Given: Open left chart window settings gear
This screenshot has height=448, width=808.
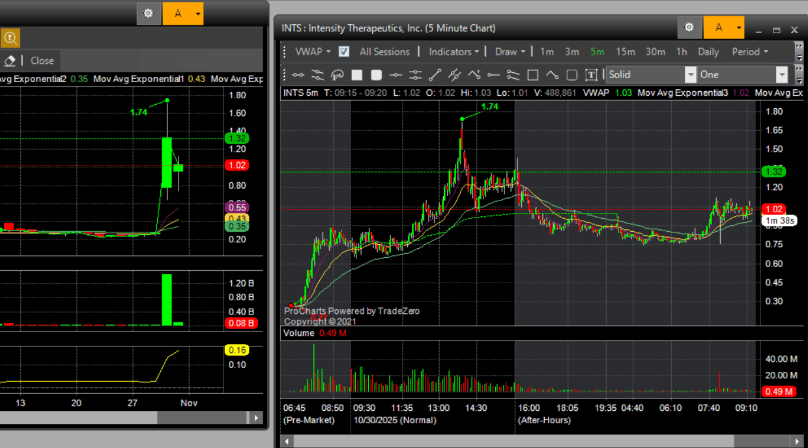Looking at the screenshot, I should pos(149,13).
